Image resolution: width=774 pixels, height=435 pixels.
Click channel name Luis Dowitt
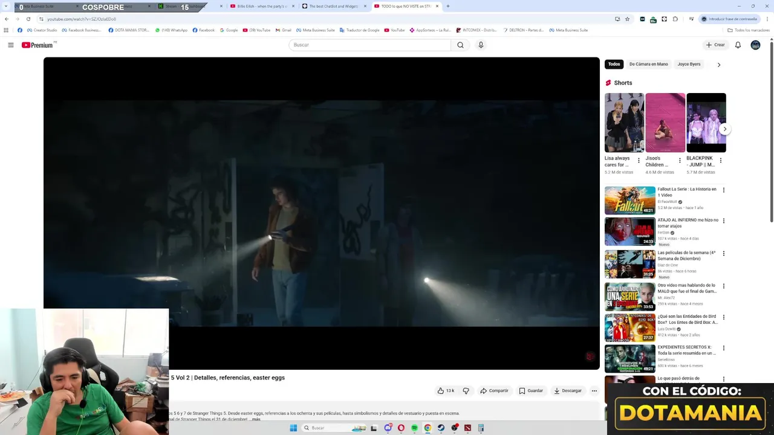click(666, 329)
